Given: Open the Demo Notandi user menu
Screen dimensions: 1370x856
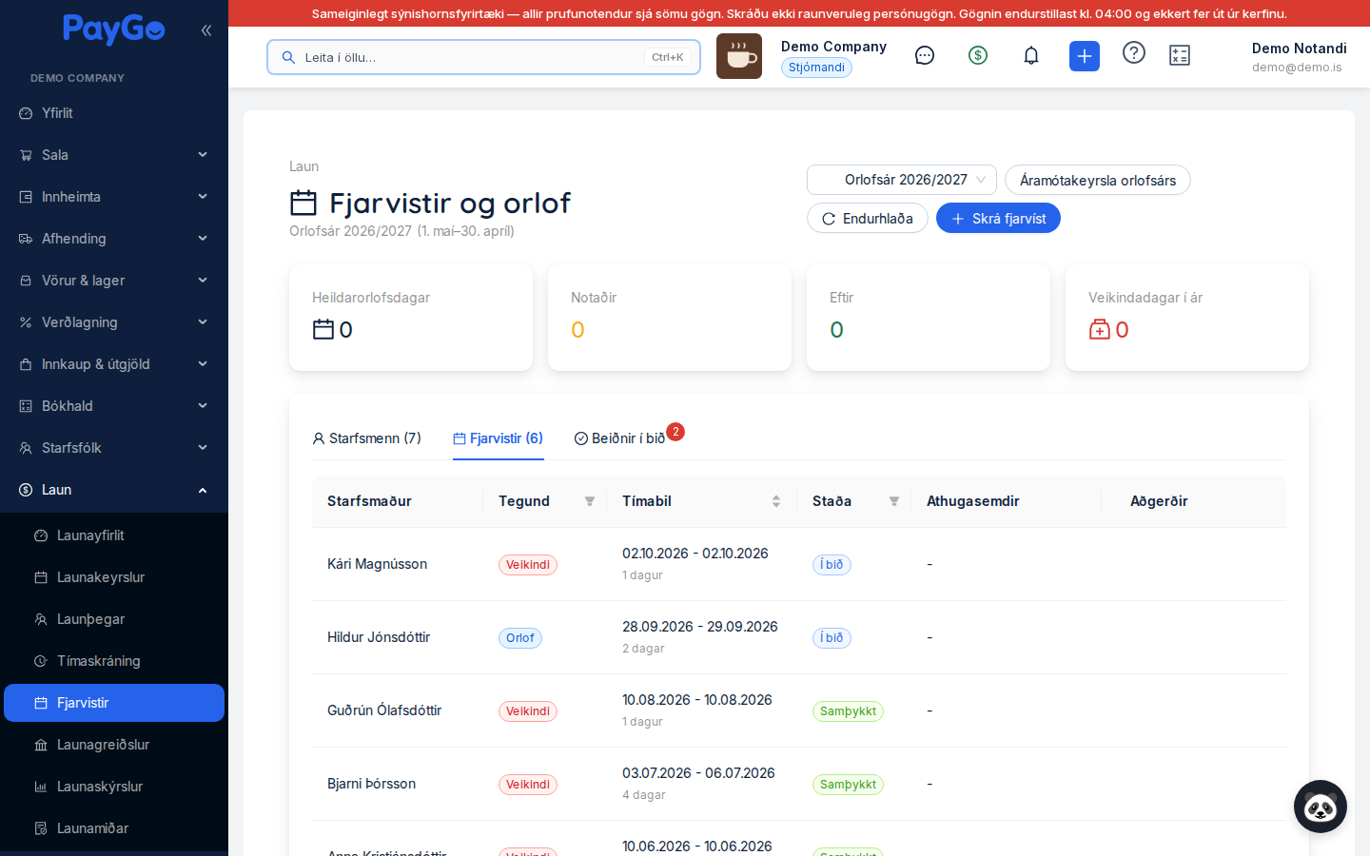Looking at the screenshot, I should coord(1299,56).
